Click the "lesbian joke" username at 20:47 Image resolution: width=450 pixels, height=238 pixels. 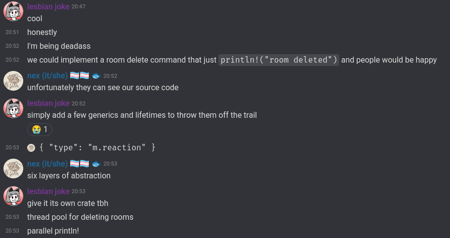[48, 6]
